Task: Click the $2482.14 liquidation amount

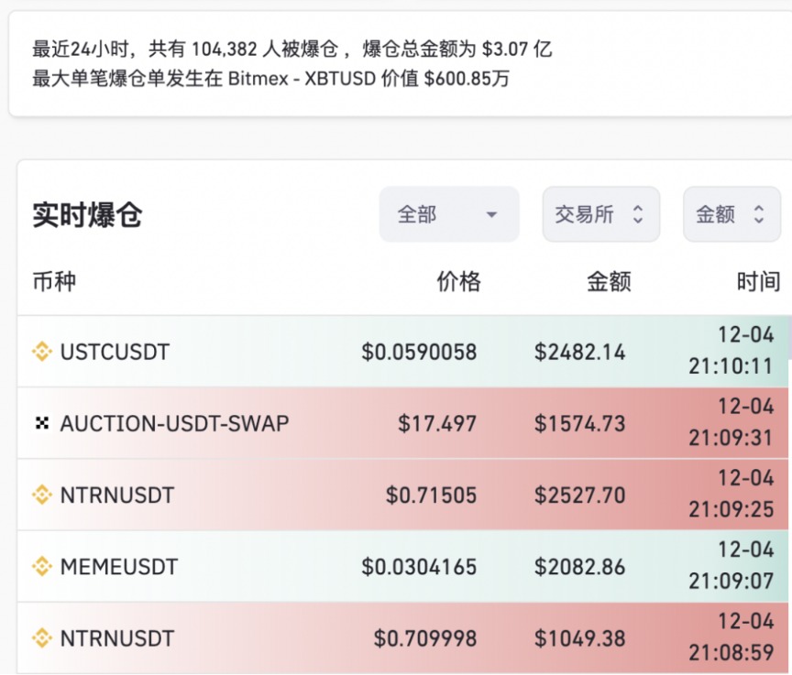Action: click(579, 352)
